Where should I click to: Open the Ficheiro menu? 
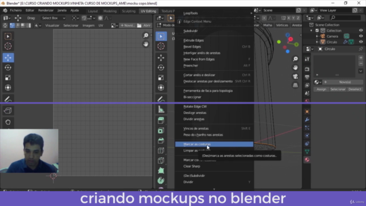click(15, 10)
